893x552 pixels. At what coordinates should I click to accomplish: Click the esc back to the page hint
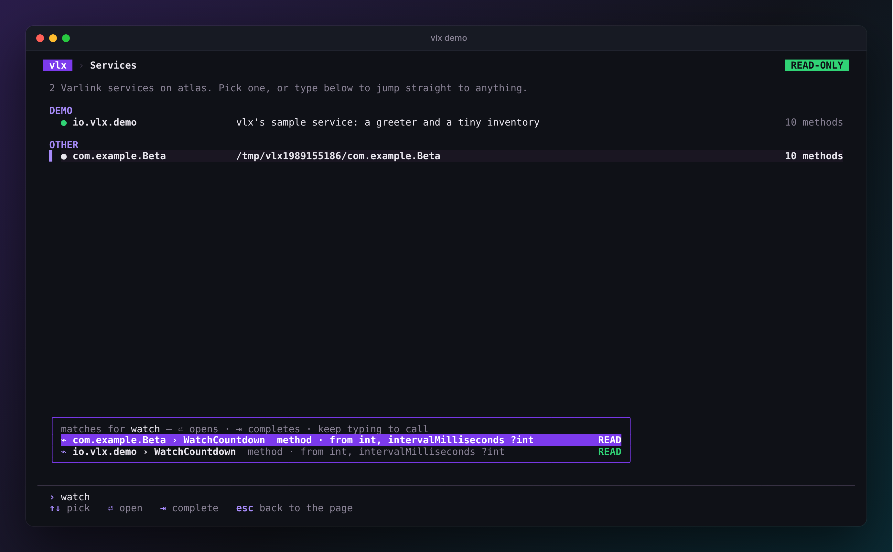(295, 508)
